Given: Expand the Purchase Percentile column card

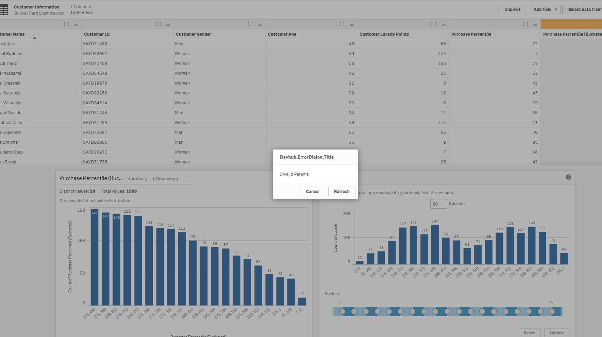Looking at the screenshot, I should pos(525,24).
